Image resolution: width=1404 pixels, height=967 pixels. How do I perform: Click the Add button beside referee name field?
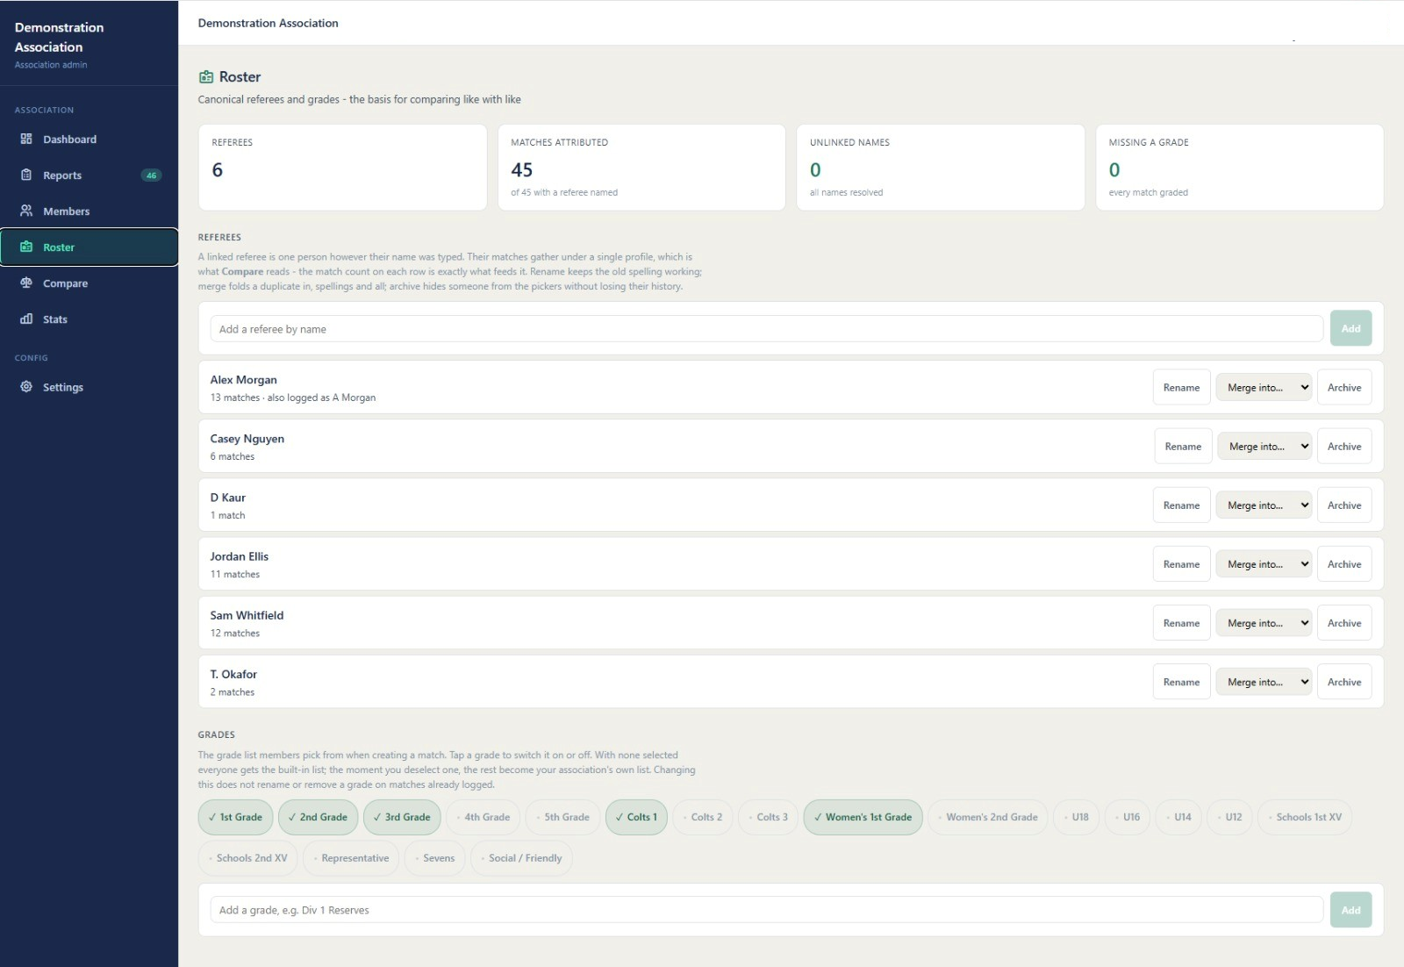click(1350, 328)
